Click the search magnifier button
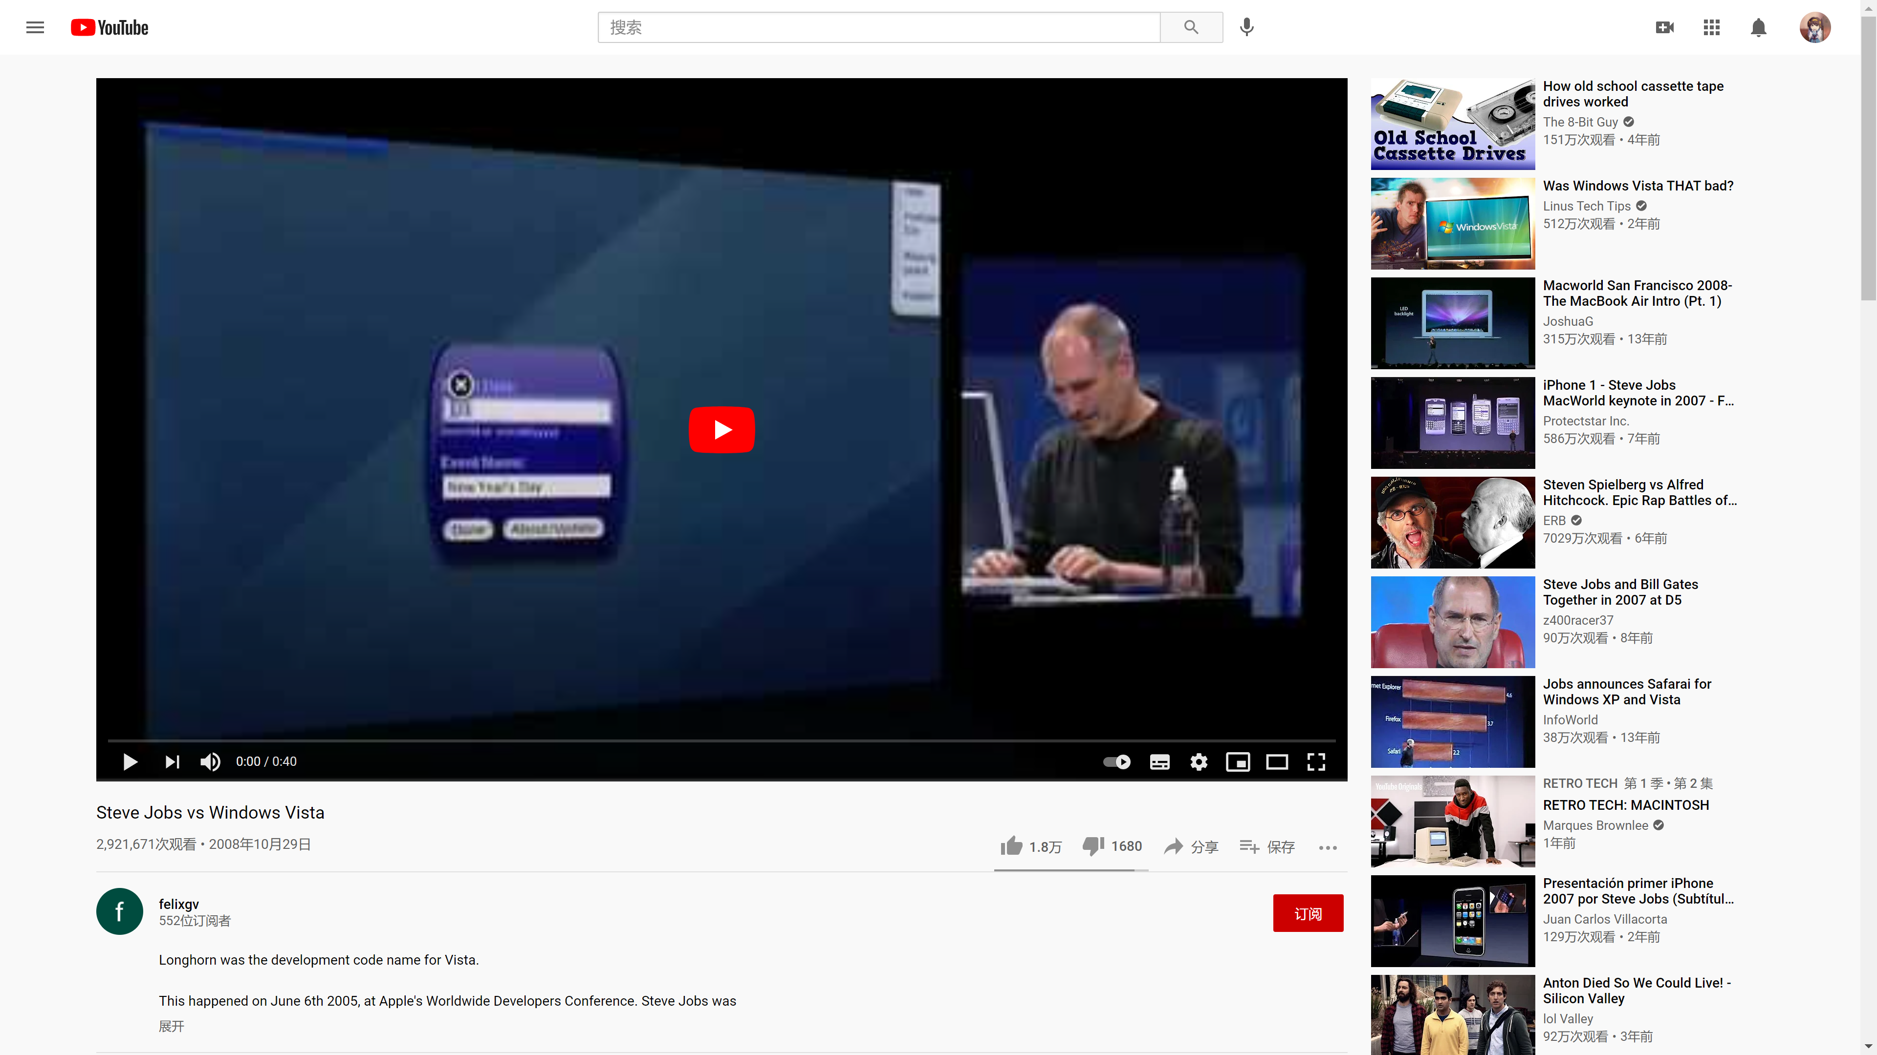 [x=1191, y=28]
